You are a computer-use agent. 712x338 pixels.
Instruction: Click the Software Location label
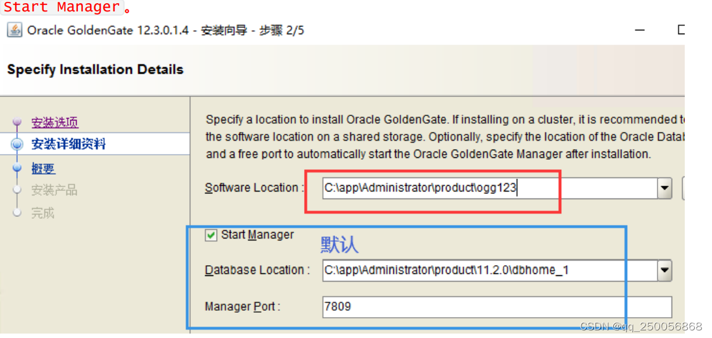(254, 188)
